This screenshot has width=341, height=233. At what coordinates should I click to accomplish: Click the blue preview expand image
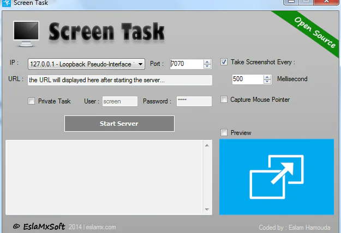coord(277,177)
